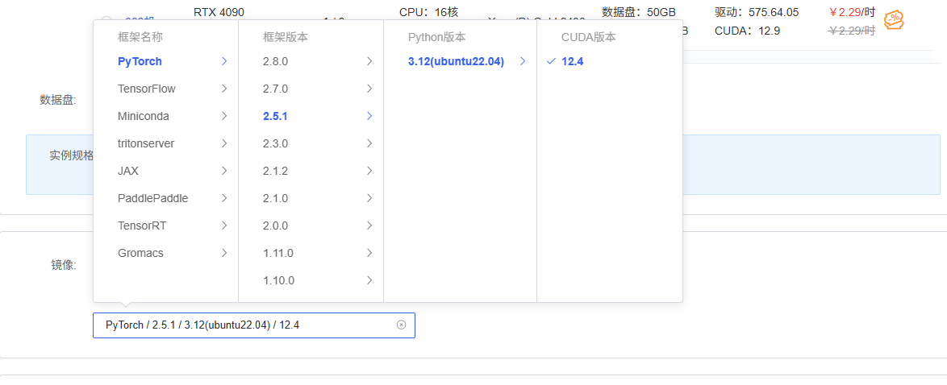Image resolution: width=947 pixels, height=385 pixels.
Task: Select framework version 2.5.1
Action: click(x=311, y=116)
